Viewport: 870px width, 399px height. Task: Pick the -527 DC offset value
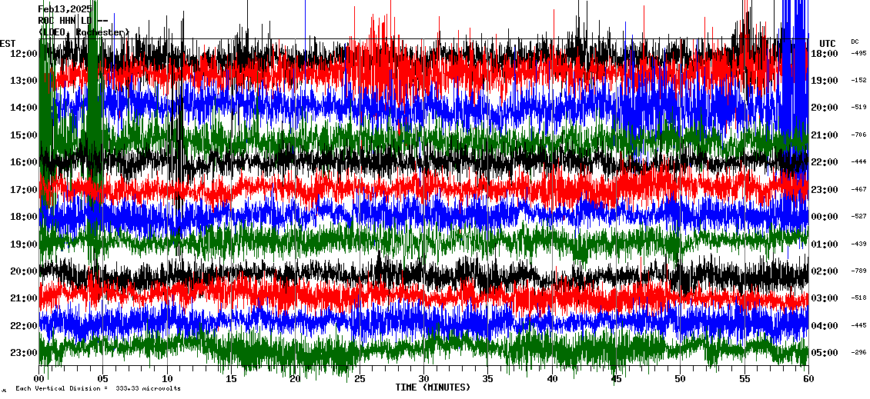pos(859,216)
